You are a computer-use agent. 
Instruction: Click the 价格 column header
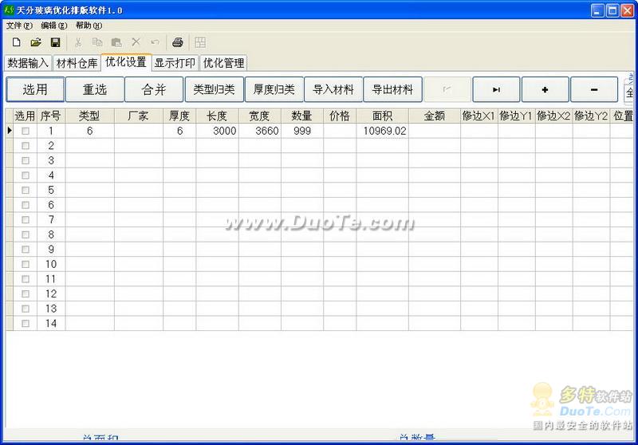point(340,116)
